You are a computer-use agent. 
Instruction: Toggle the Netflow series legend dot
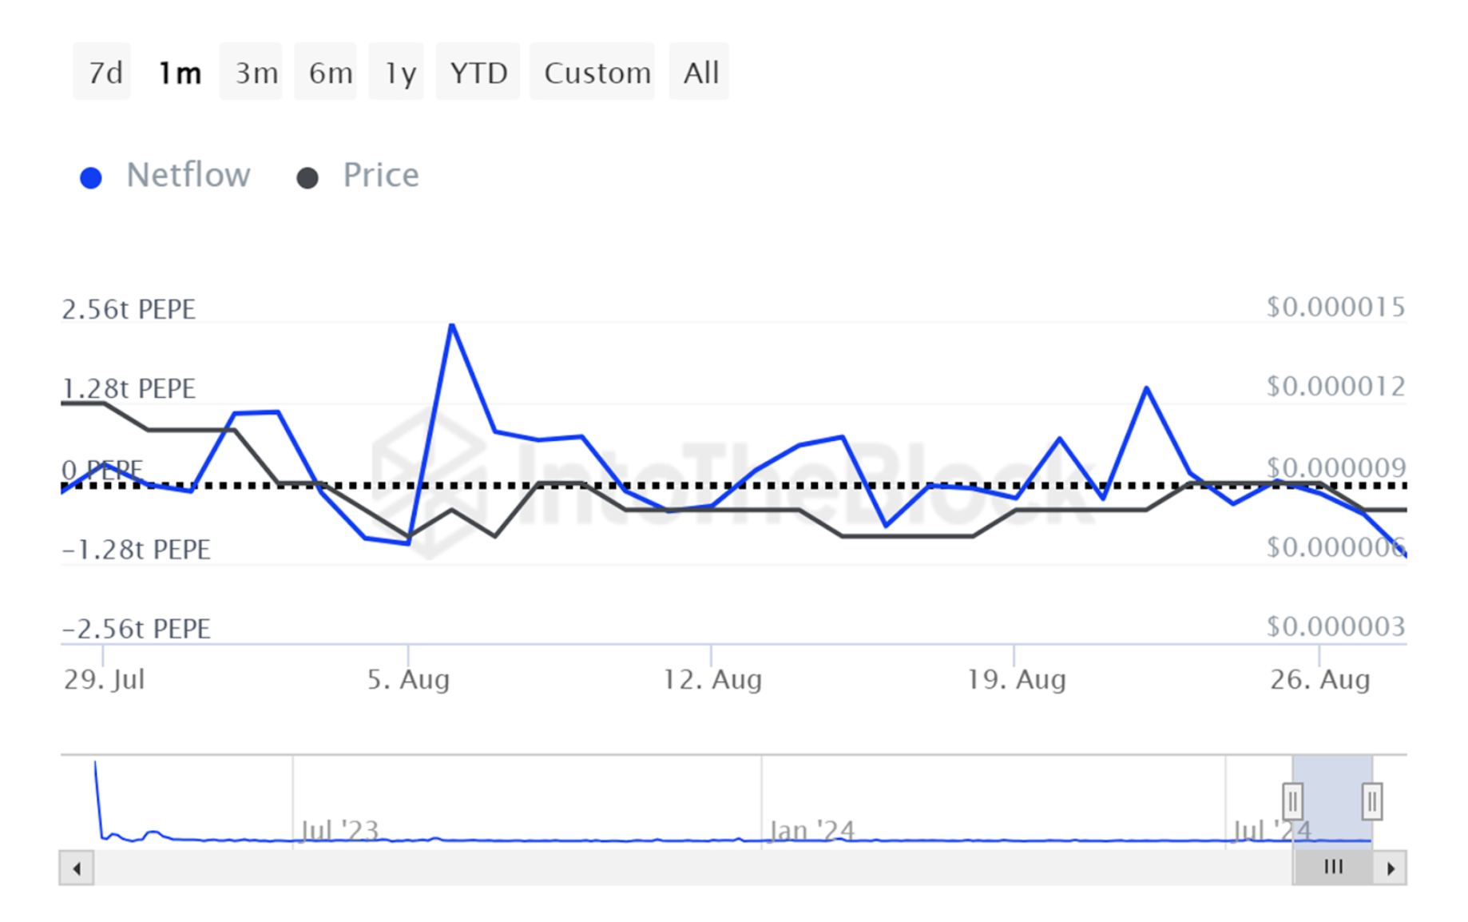pos(91,177)
